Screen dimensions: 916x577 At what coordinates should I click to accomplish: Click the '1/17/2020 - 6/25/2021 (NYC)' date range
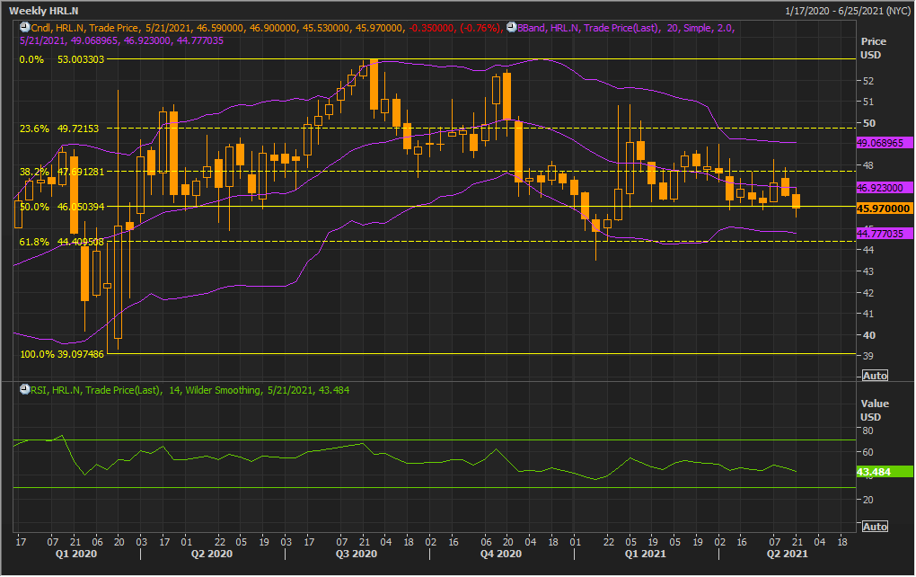(x=848, y=11)
